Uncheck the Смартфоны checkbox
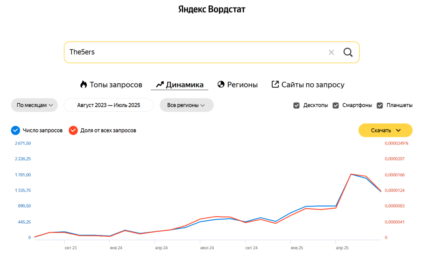The image size is (429, 256). point(336,105)
